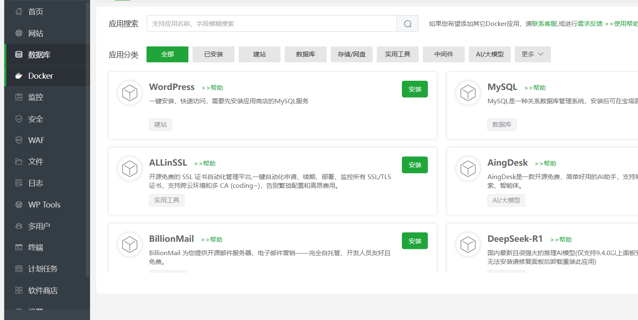Open the ALLinSSL >>帮助 link

point(205,164)
